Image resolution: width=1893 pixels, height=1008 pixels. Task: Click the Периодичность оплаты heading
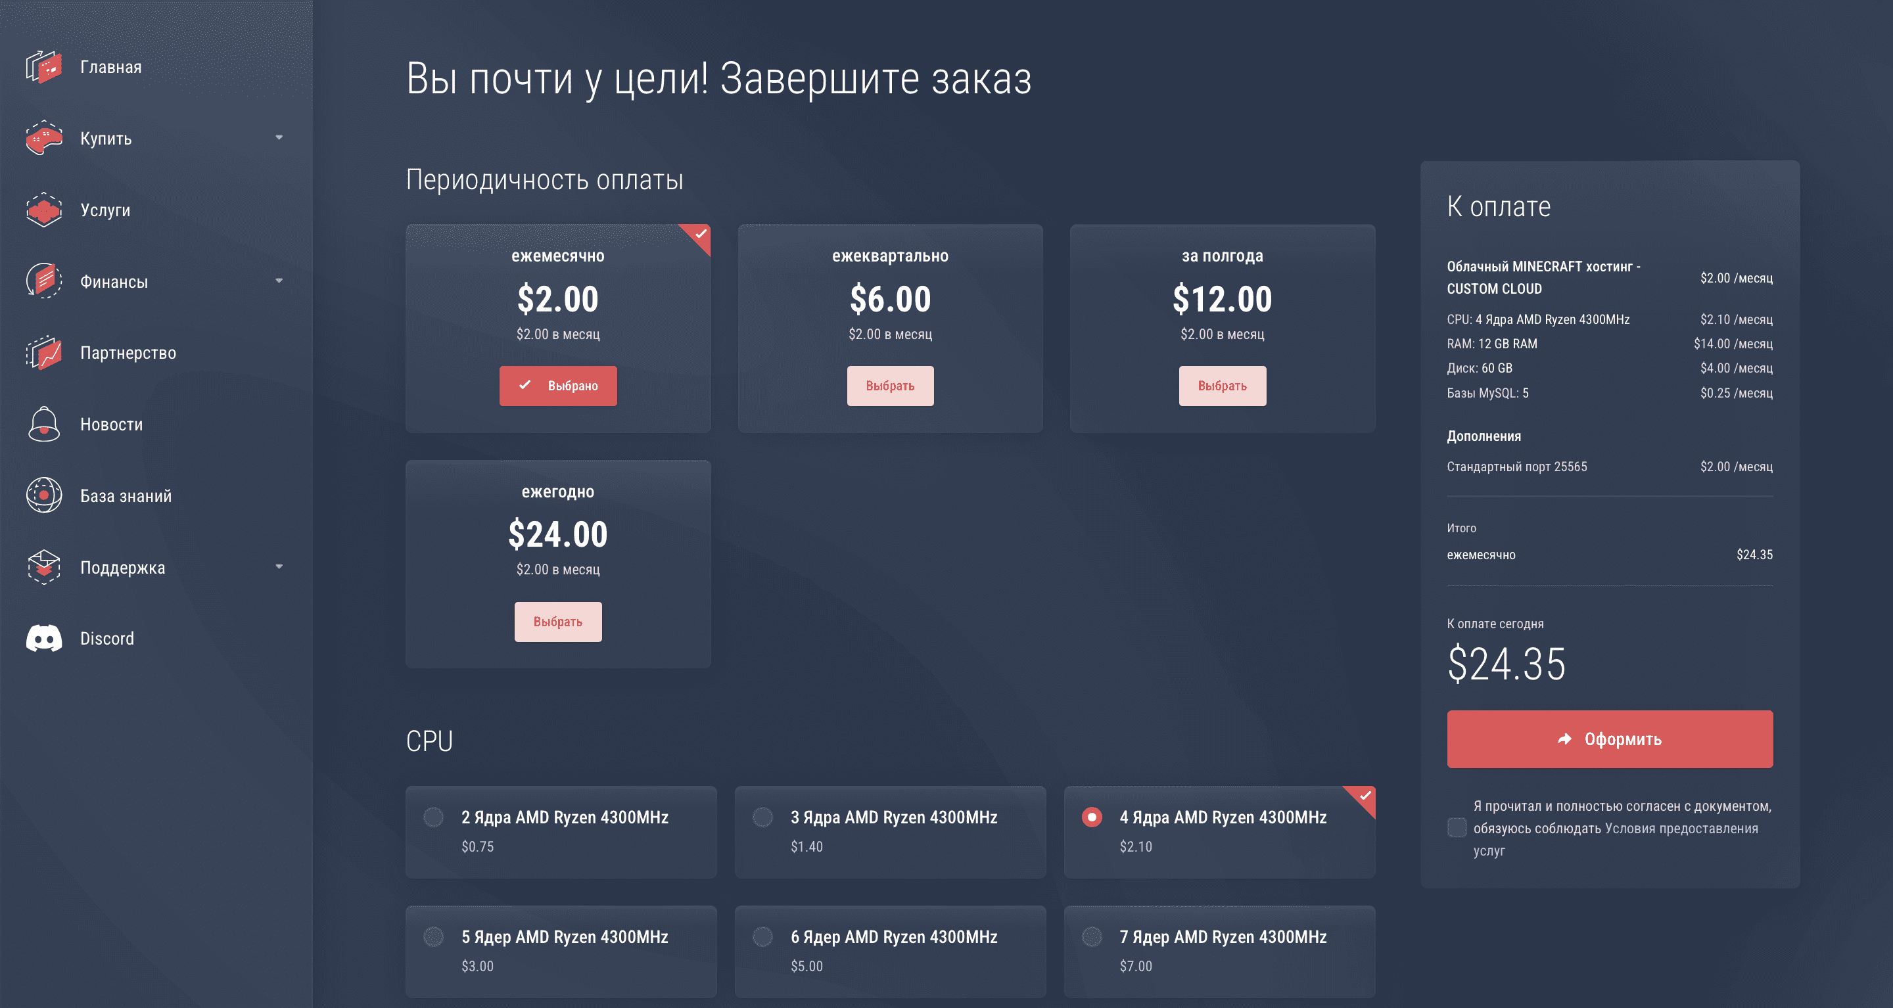pos(544,180)
